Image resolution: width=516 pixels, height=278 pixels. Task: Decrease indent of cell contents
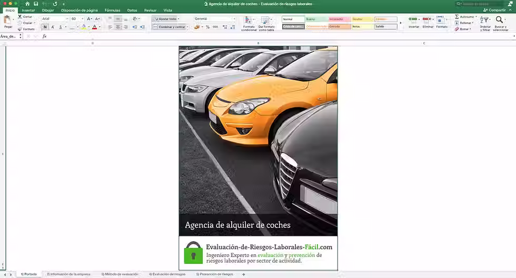135,27
